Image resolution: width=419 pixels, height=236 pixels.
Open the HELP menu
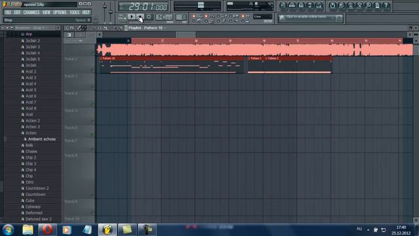(x=86, y=12)
